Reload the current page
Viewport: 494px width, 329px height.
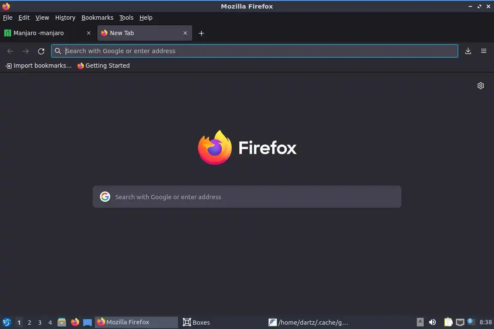pyautogui.click(x=41, y=51)
